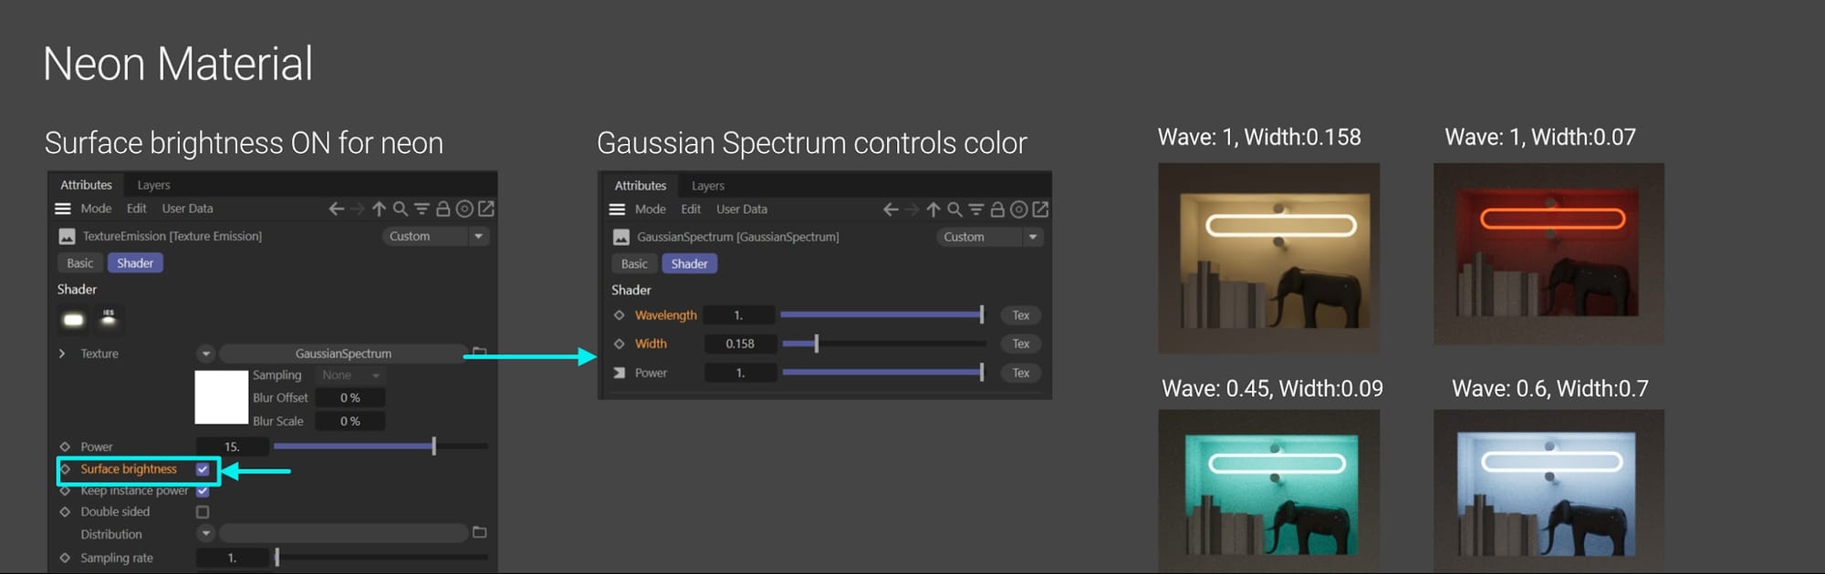Toggle Surface brightness checkbox
The width and height of the screenshot is (1825, 574).
[x=203, y=469]
